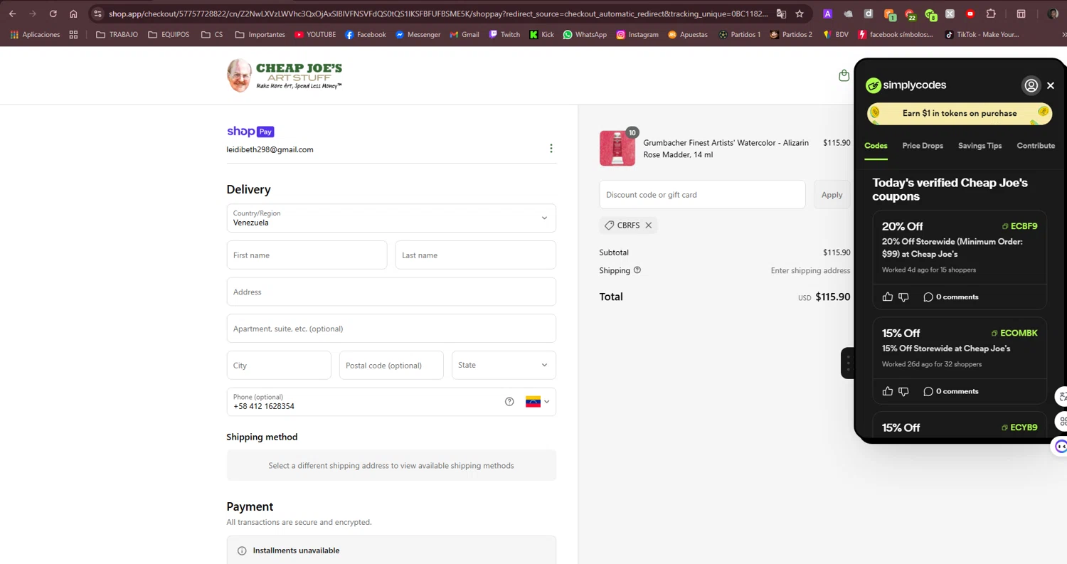Open the Twitch bookmark
1067x564 pixels.
click(504, 34)
